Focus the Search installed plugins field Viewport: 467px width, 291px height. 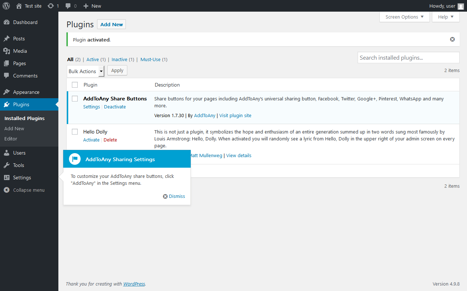408,57
